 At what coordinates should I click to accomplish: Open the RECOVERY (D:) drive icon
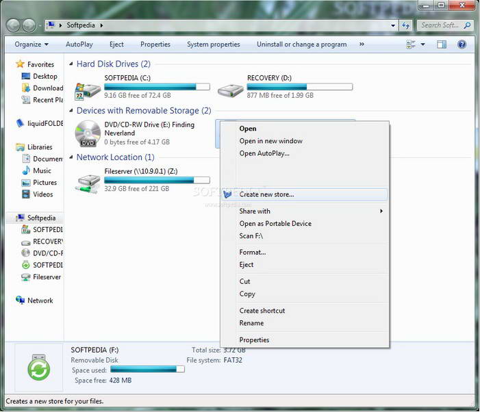[231, 91]
